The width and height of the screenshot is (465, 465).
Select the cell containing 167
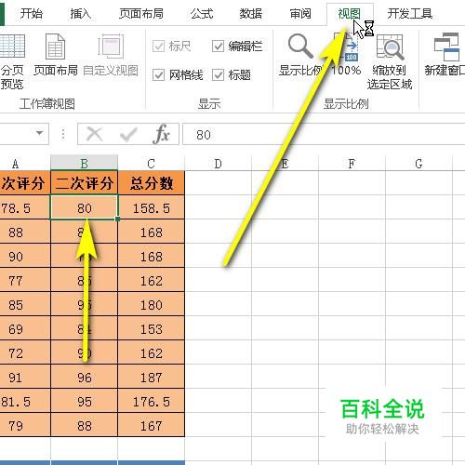click(152, 425)
